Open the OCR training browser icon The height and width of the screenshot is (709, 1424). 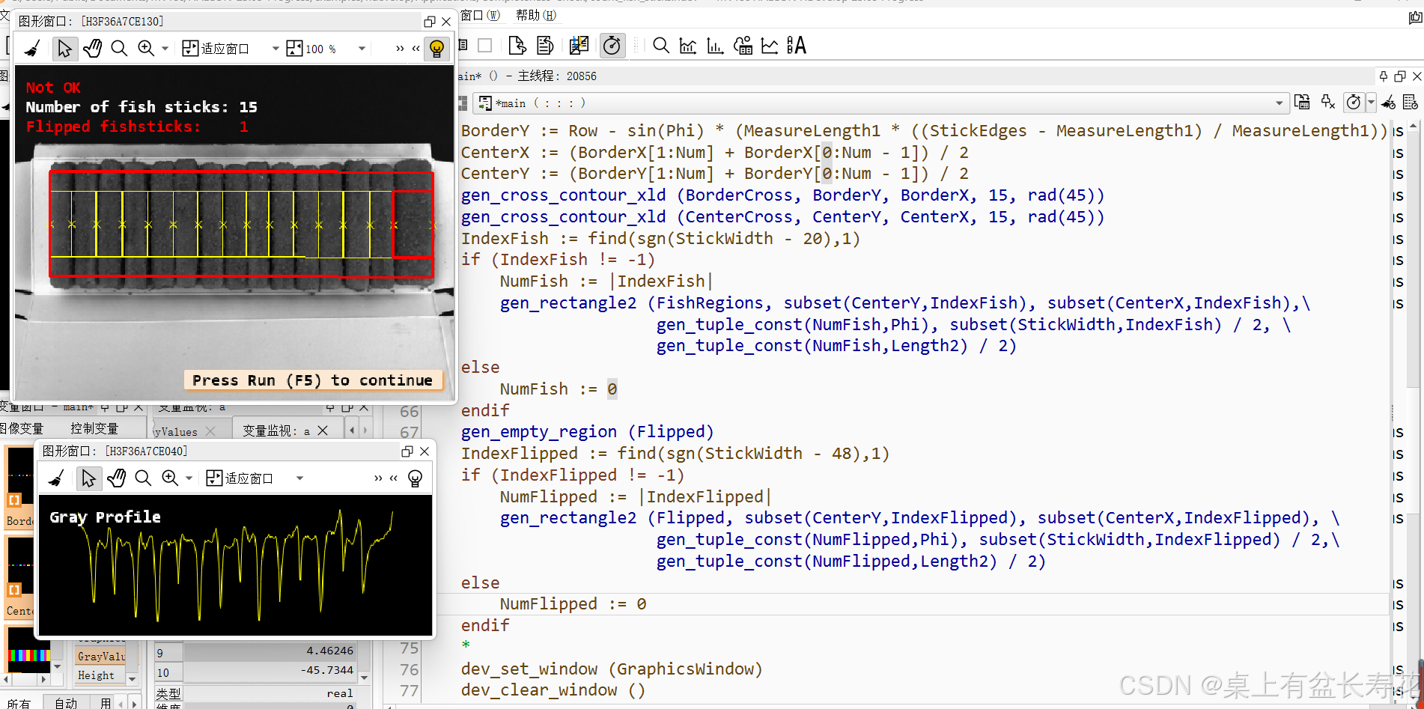797,46
